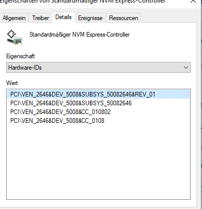The width and height of the screenshot is (202, 209).
Task: Select the Details tab
Action: coord(64,17)
